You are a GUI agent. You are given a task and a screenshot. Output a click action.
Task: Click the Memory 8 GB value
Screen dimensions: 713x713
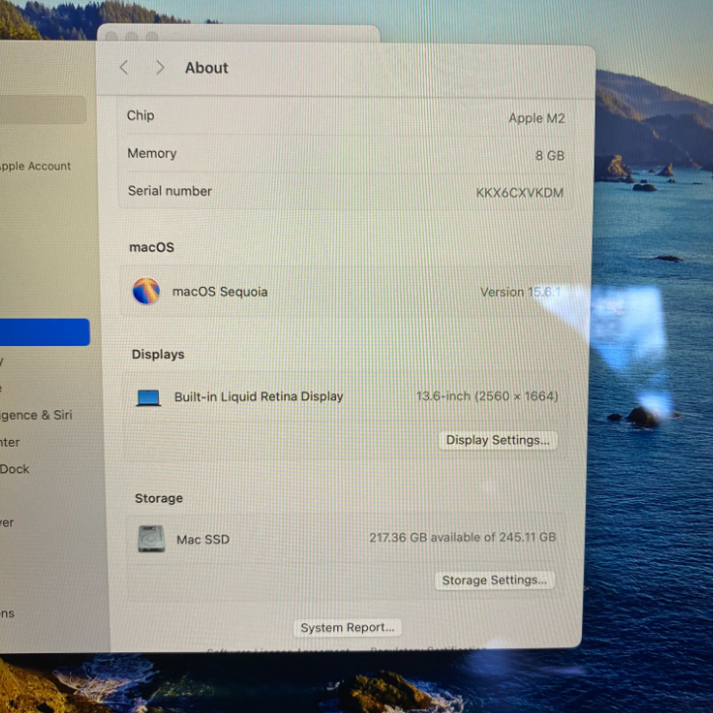click(x=549, y=156)
